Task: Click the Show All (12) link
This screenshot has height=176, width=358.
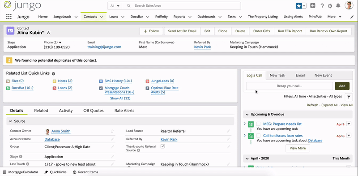Action: pyautogui.click(x=120, y=98)
